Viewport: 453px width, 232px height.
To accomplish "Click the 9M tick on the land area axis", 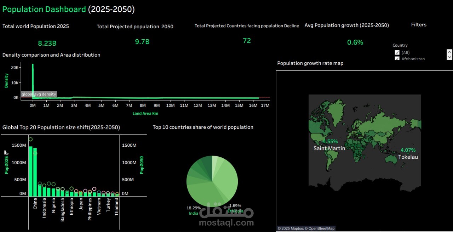I will point(156,105).
